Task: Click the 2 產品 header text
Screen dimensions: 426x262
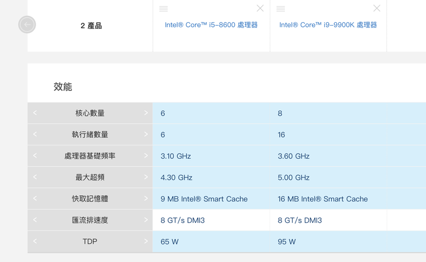Action: pos(91,26)
